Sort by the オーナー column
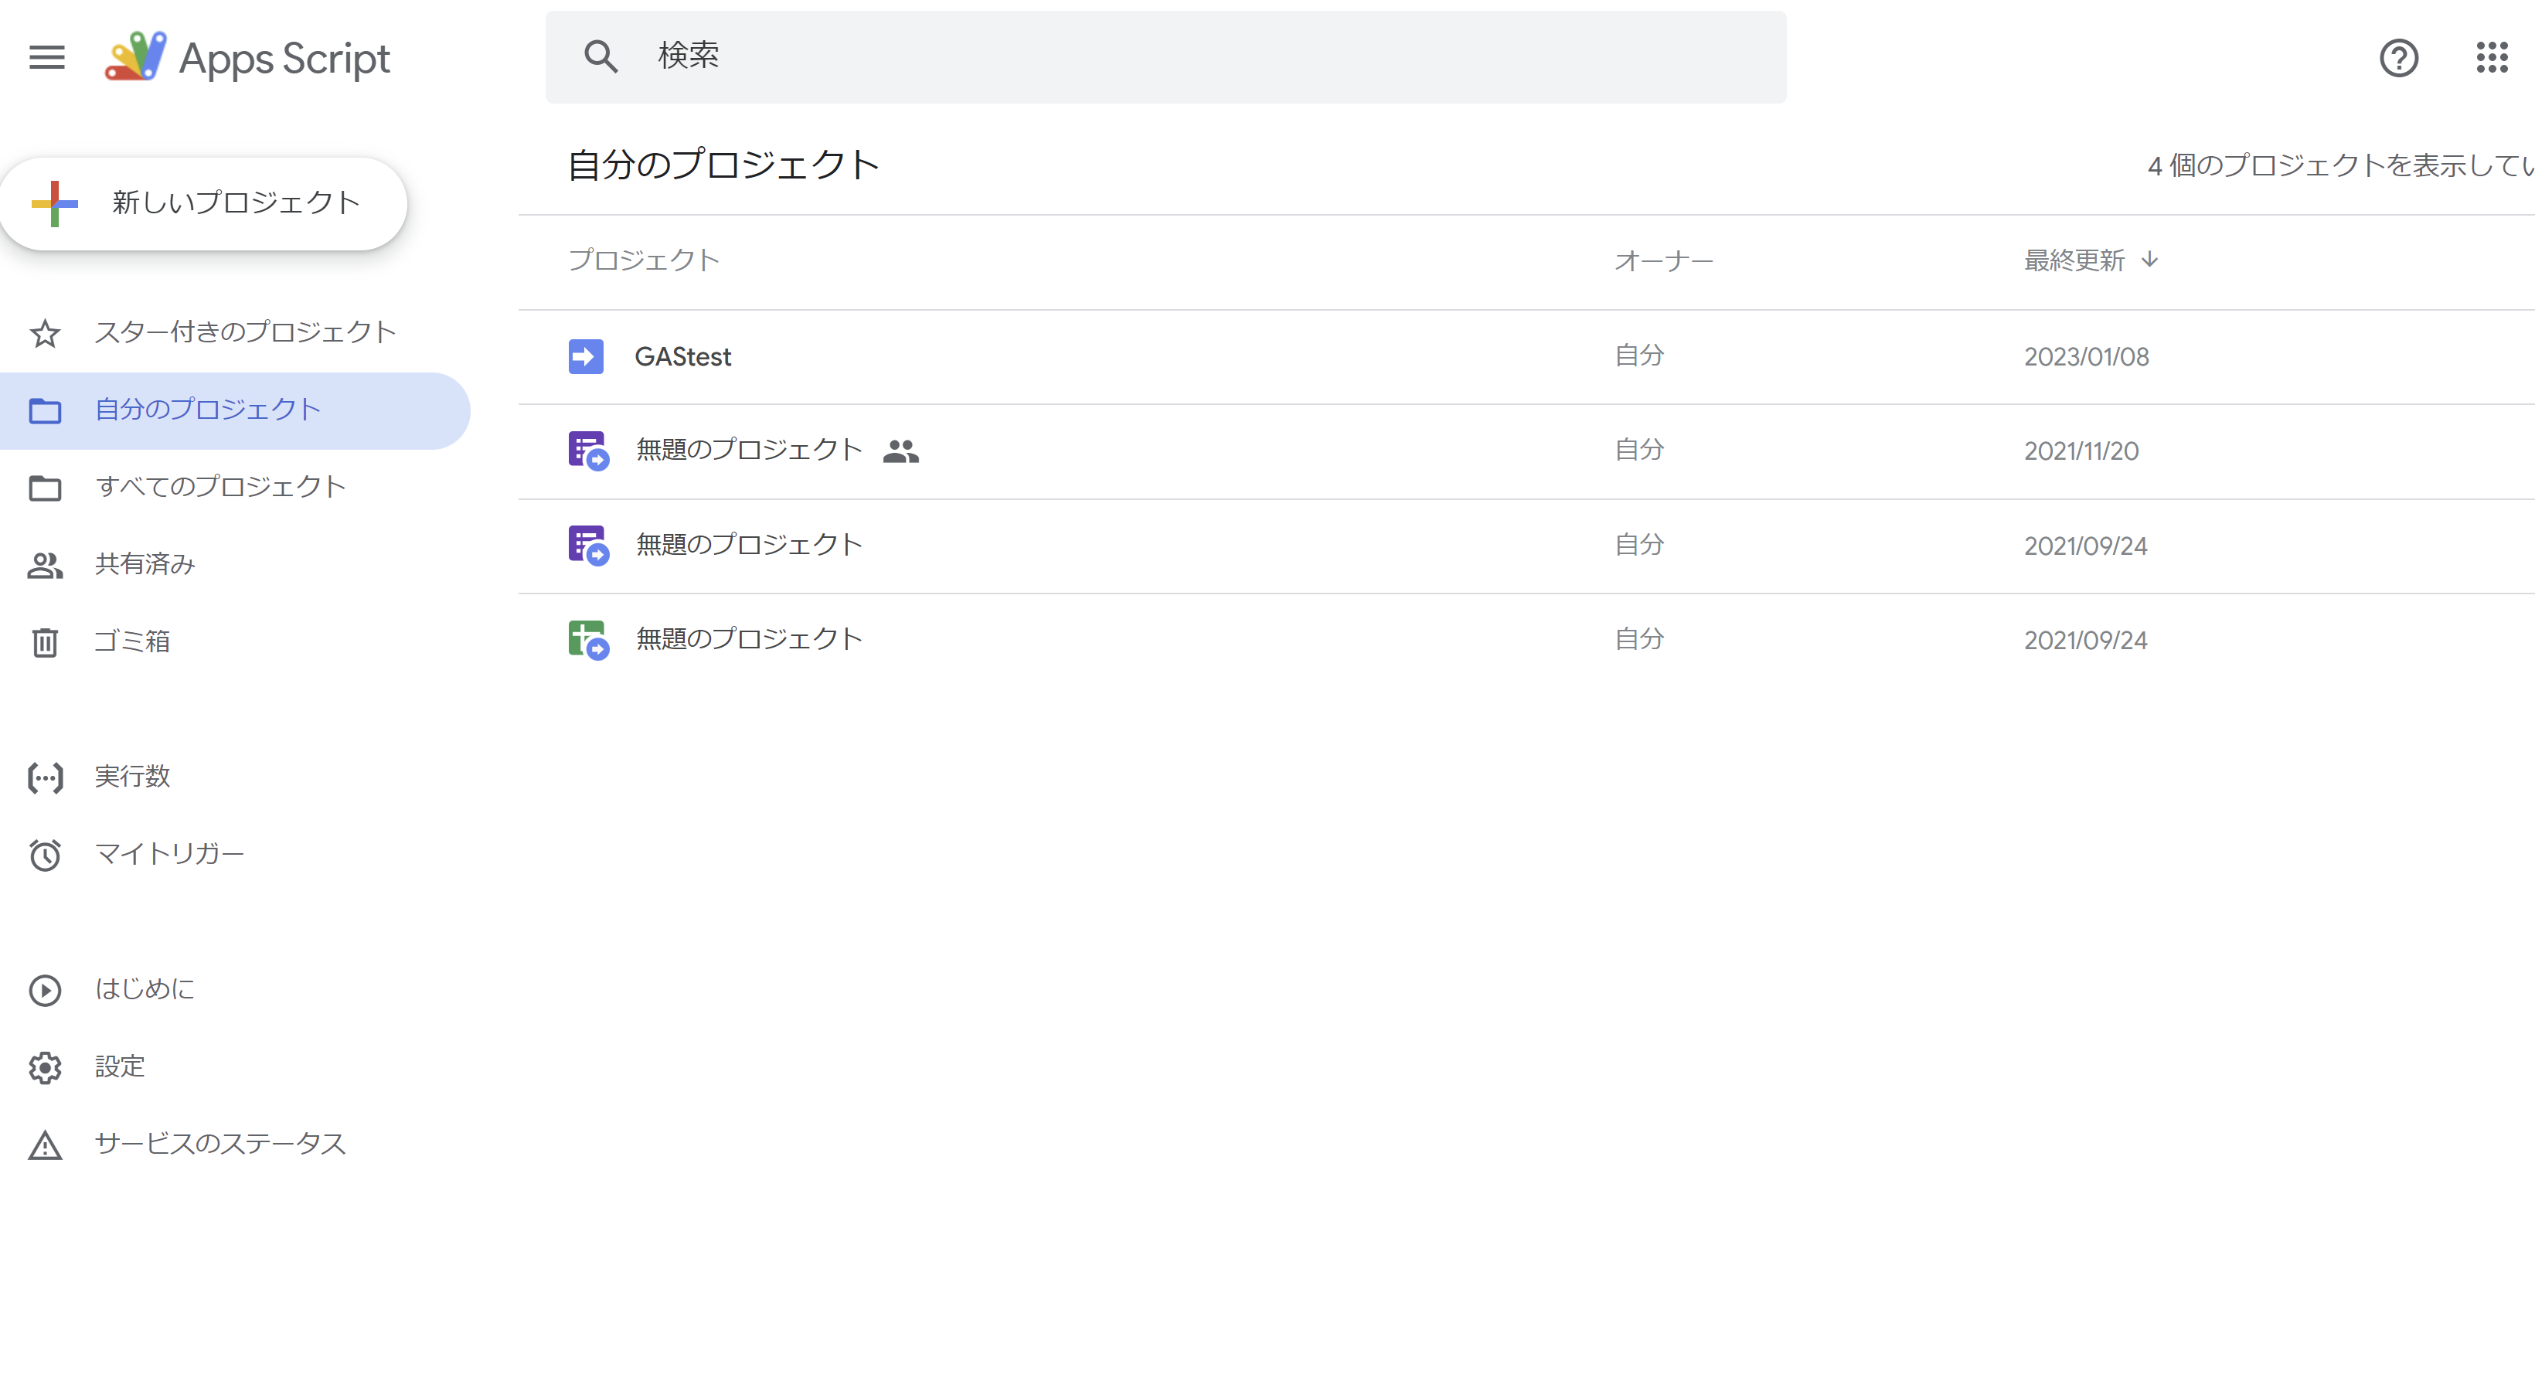This screenshot has height=1381, width=2535. pos(1663,260)
